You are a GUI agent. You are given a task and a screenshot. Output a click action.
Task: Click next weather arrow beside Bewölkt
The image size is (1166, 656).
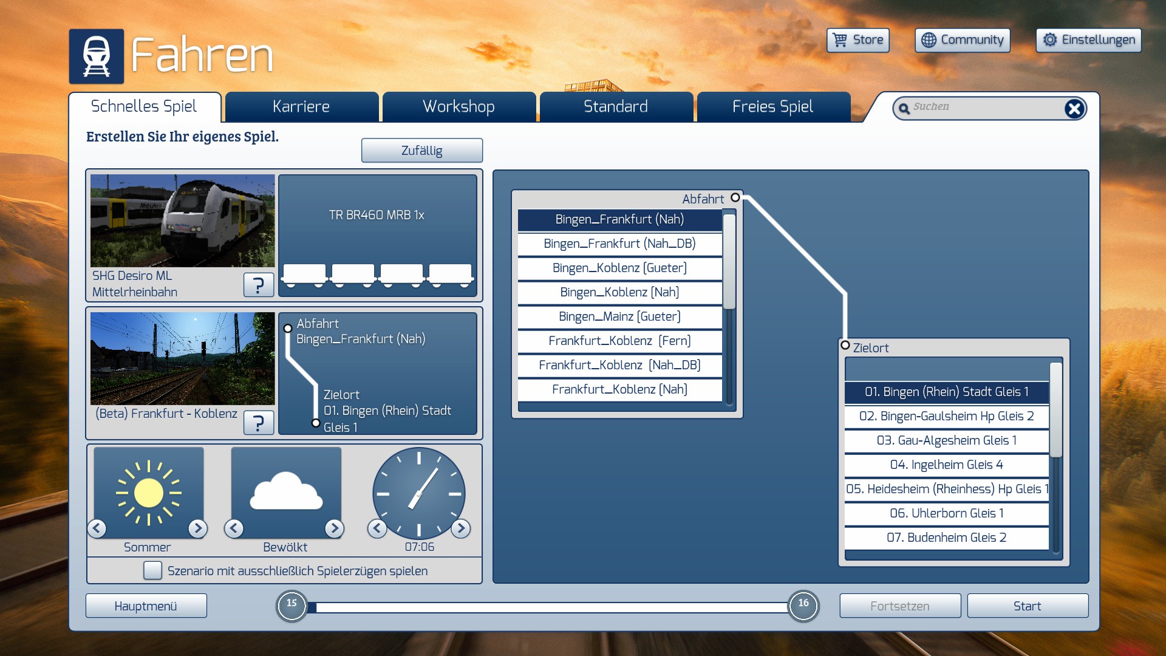coord(334,528)
